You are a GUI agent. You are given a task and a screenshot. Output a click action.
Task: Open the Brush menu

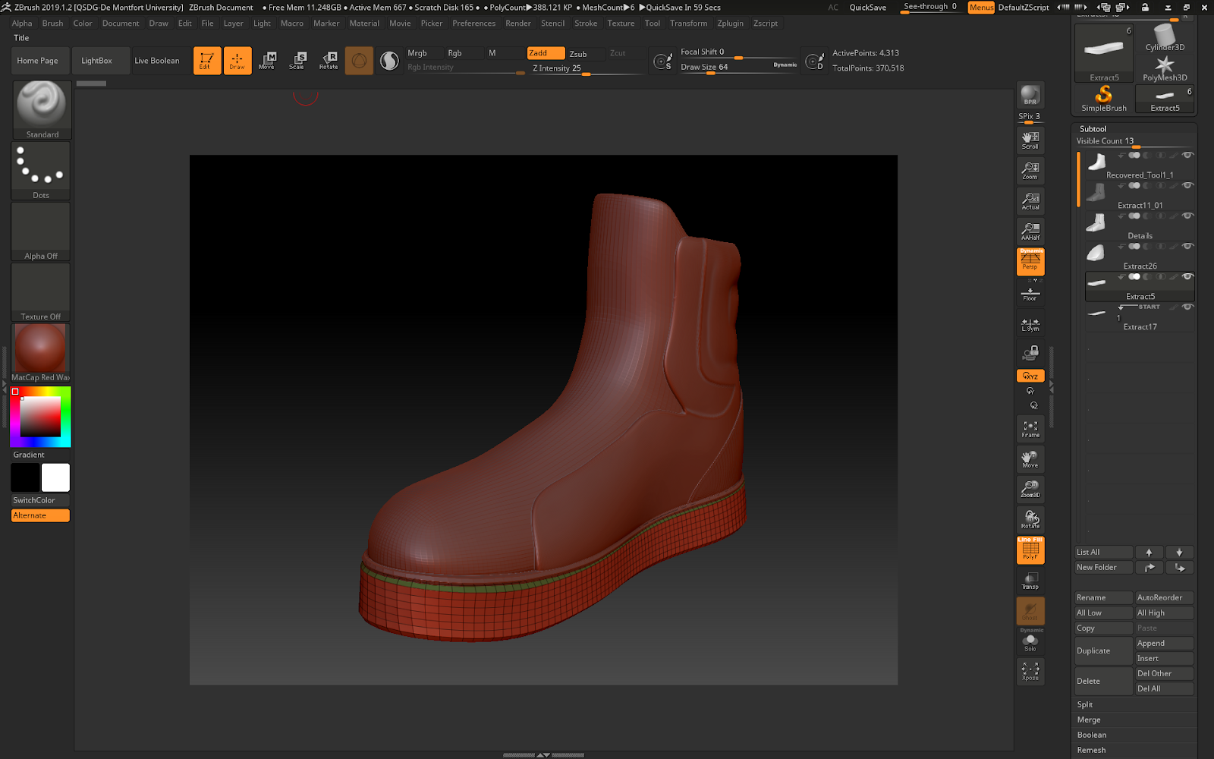(52, 24)
